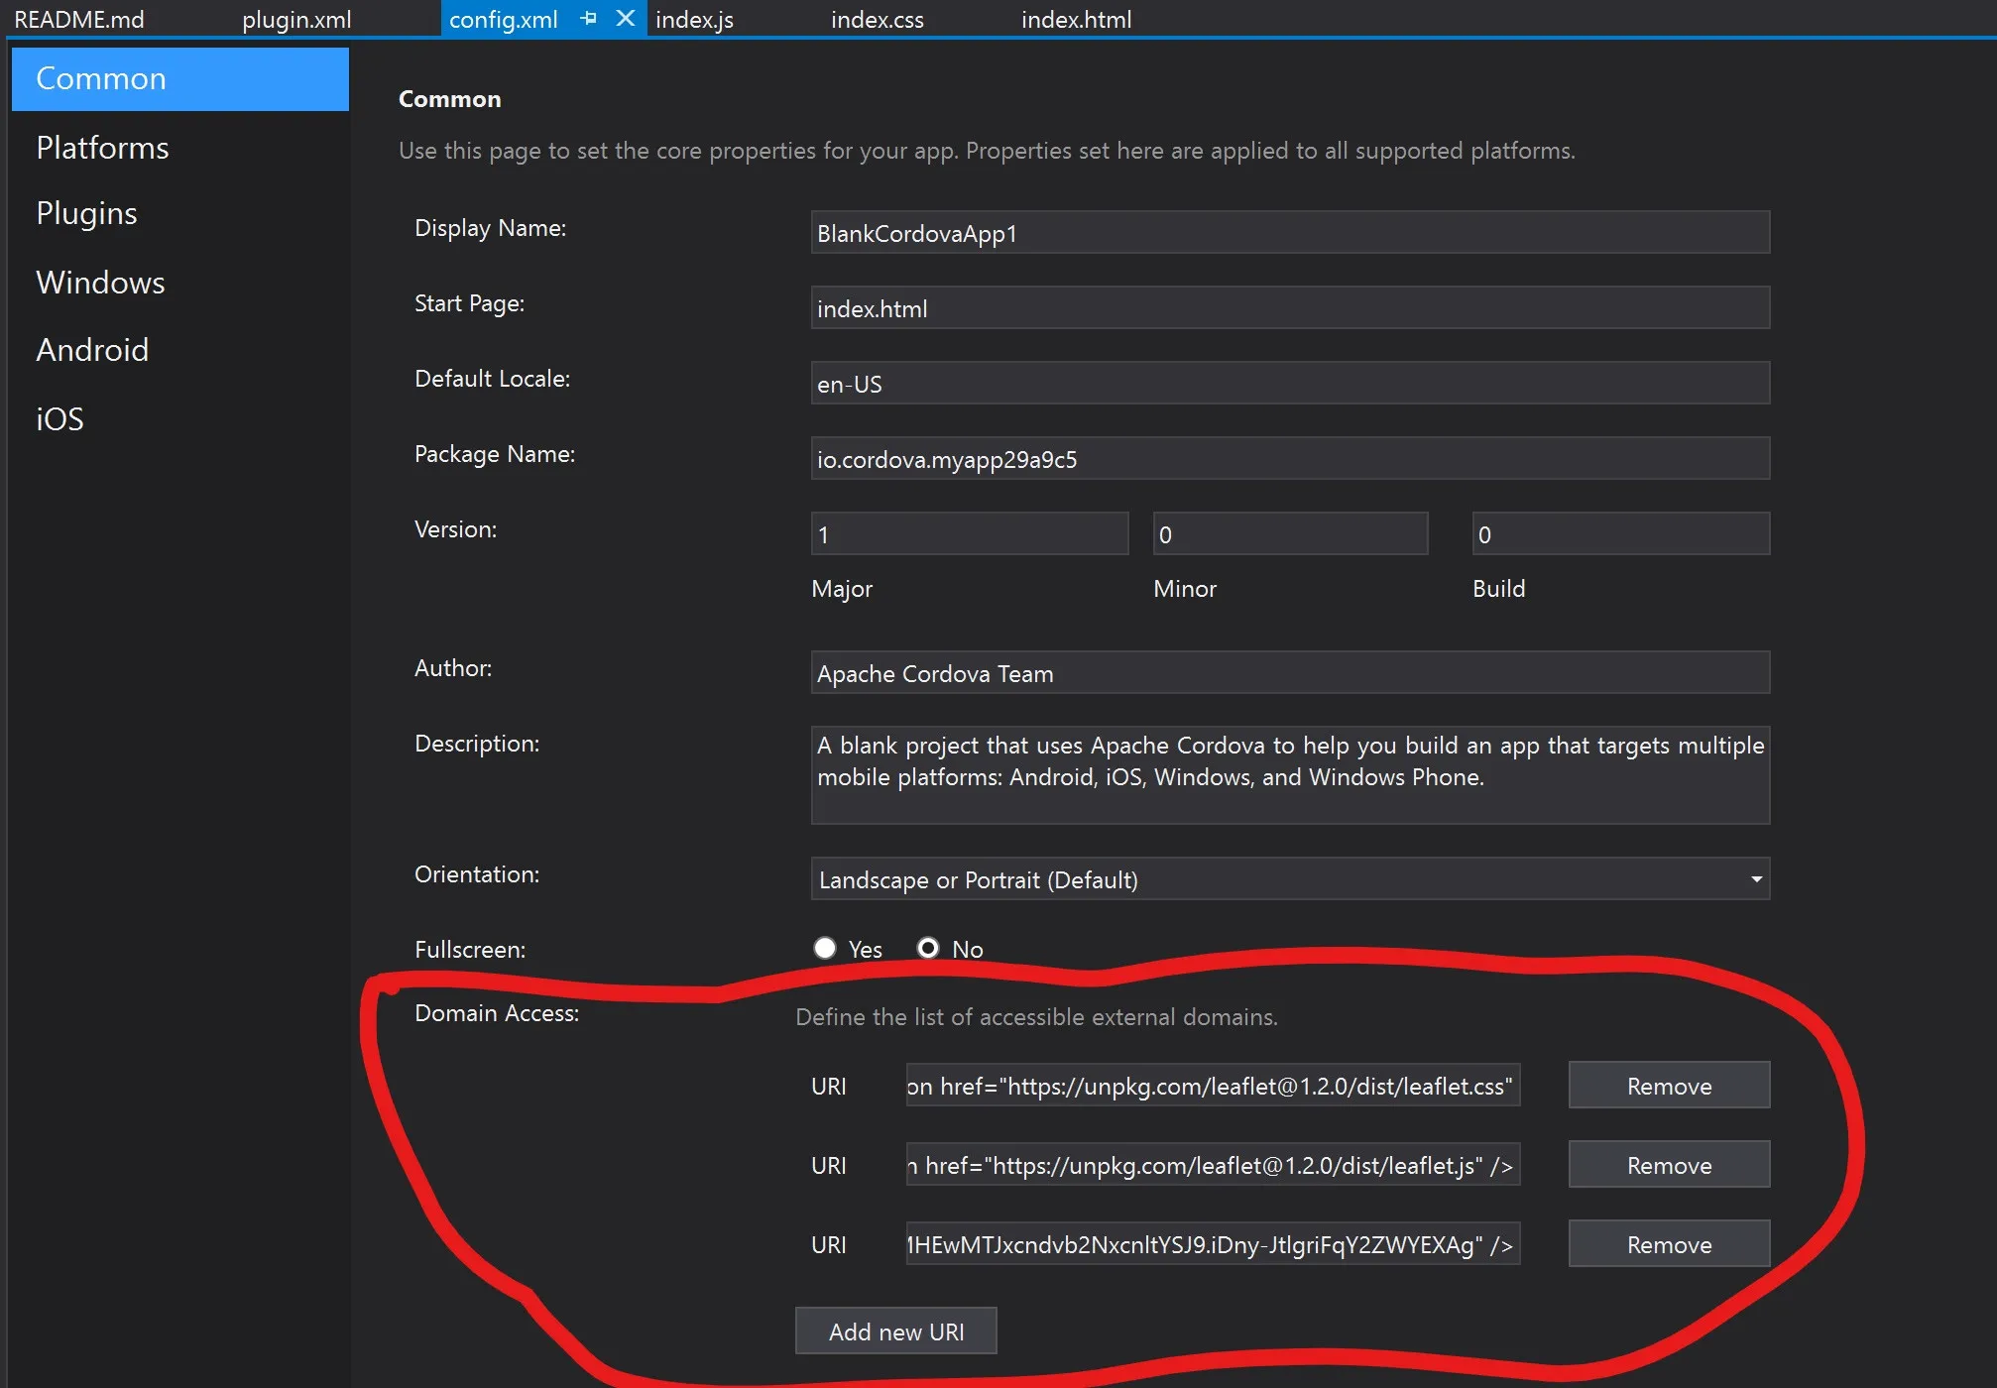Click the Minor version field

click(1289, 534)
